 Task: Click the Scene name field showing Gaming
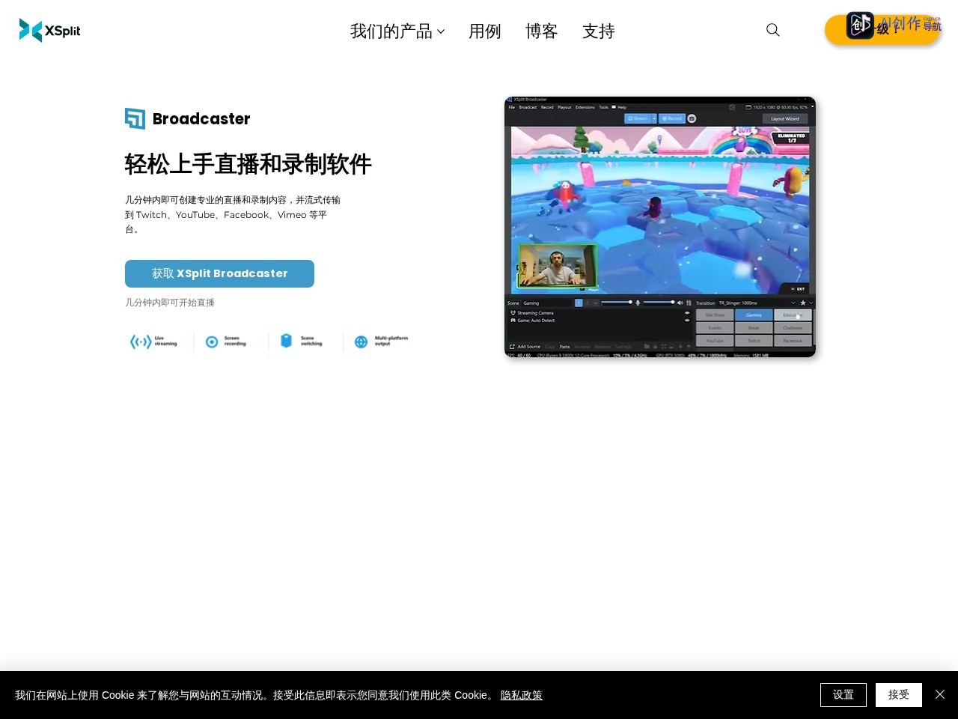pos(548,303)
